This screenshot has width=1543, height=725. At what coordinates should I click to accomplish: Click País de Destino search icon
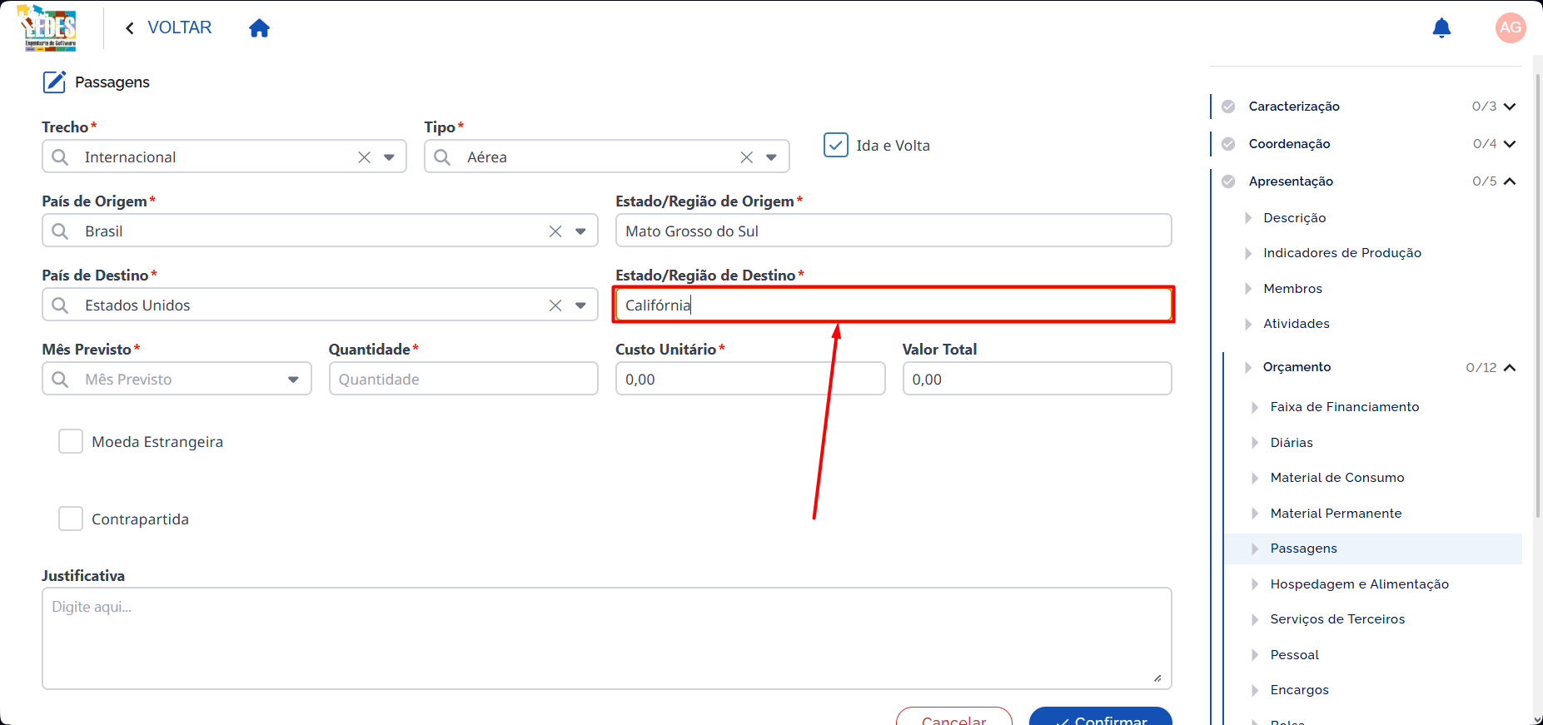[60, 305]
